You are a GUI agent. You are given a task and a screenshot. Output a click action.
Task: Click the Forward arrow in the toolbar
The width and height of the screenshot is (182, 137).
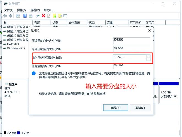10,16
